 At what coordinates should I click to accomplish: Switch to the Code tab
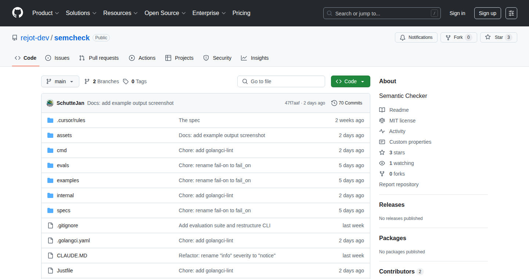coord(26,58)
